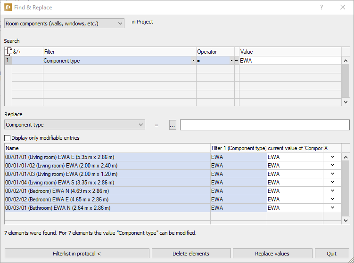Image resolution: width=354 pixels, height=263 pixels.
Task: Toggle checkmark for Bedroom EWA E row
Action: click(332, 199)
